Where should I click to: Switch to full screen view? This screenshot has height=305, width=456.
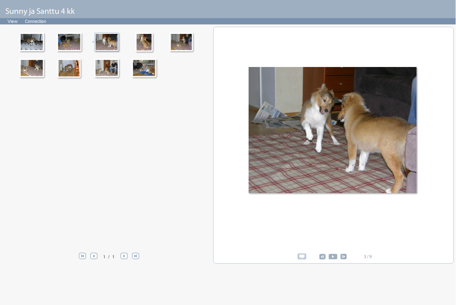302,257
